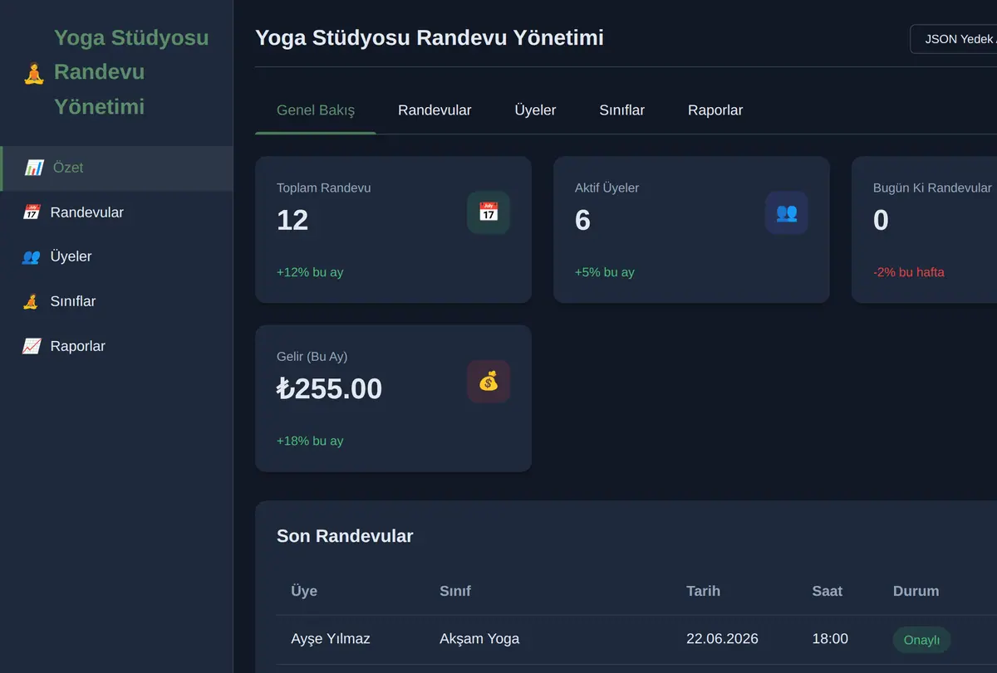Click the yoga icon beside sidebar Sınıflar

tap(31, 301)
